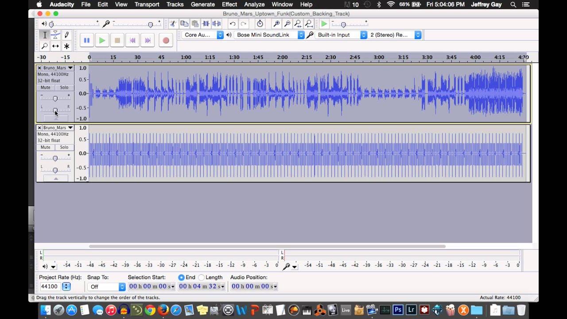Click the Redo arrow icon
The height and width of the screenshot is (319, 567).
(x=243, y=24)
